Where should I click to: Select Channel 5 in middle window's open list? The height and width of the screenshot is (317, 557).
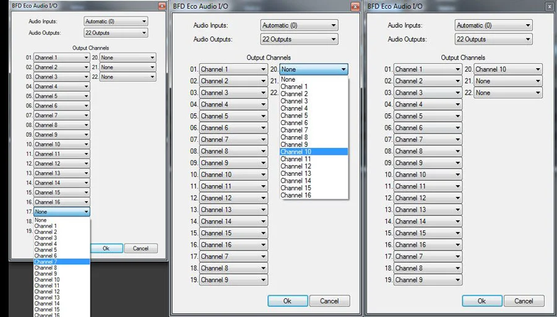314,116
